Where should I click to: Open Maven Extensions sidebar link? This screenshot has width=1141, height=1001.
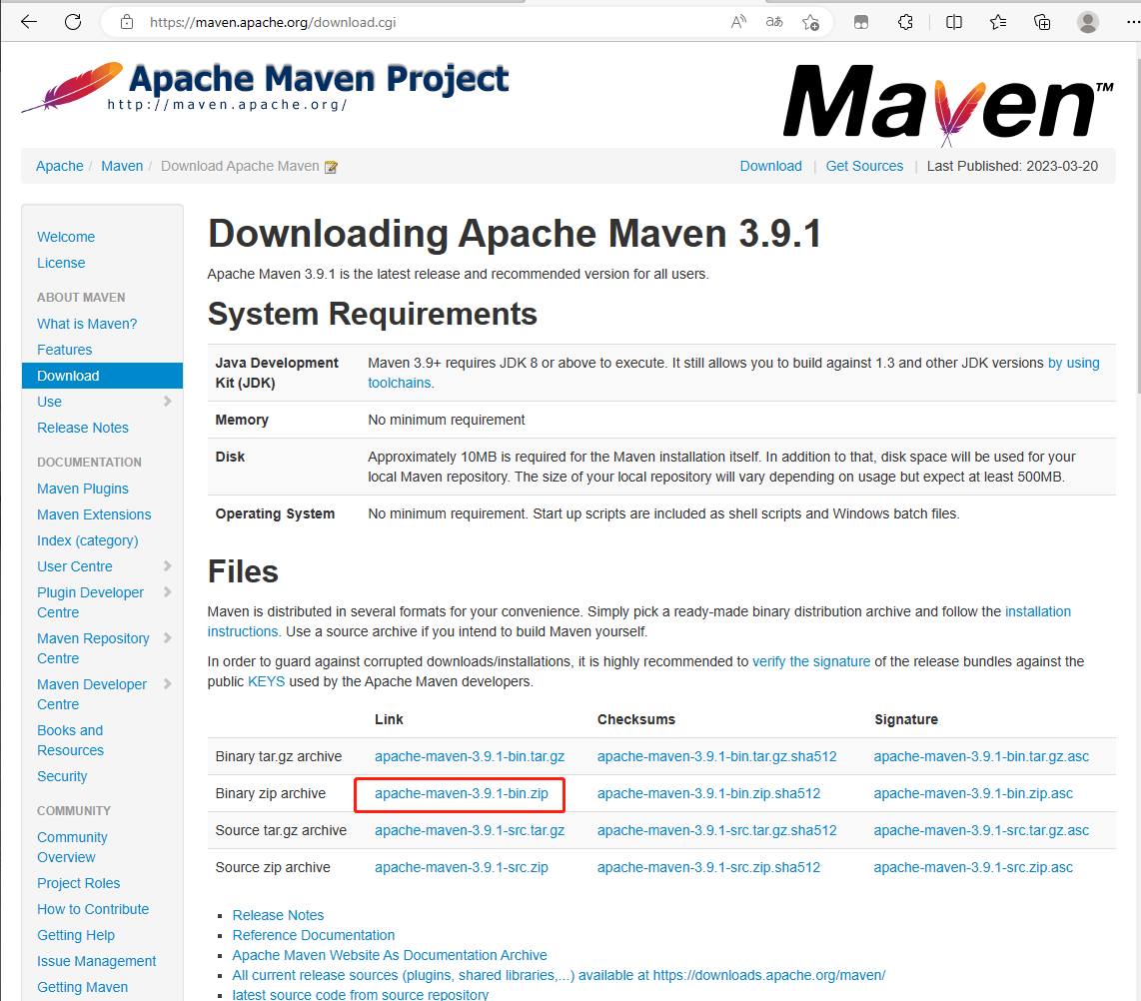pos(94,514)
